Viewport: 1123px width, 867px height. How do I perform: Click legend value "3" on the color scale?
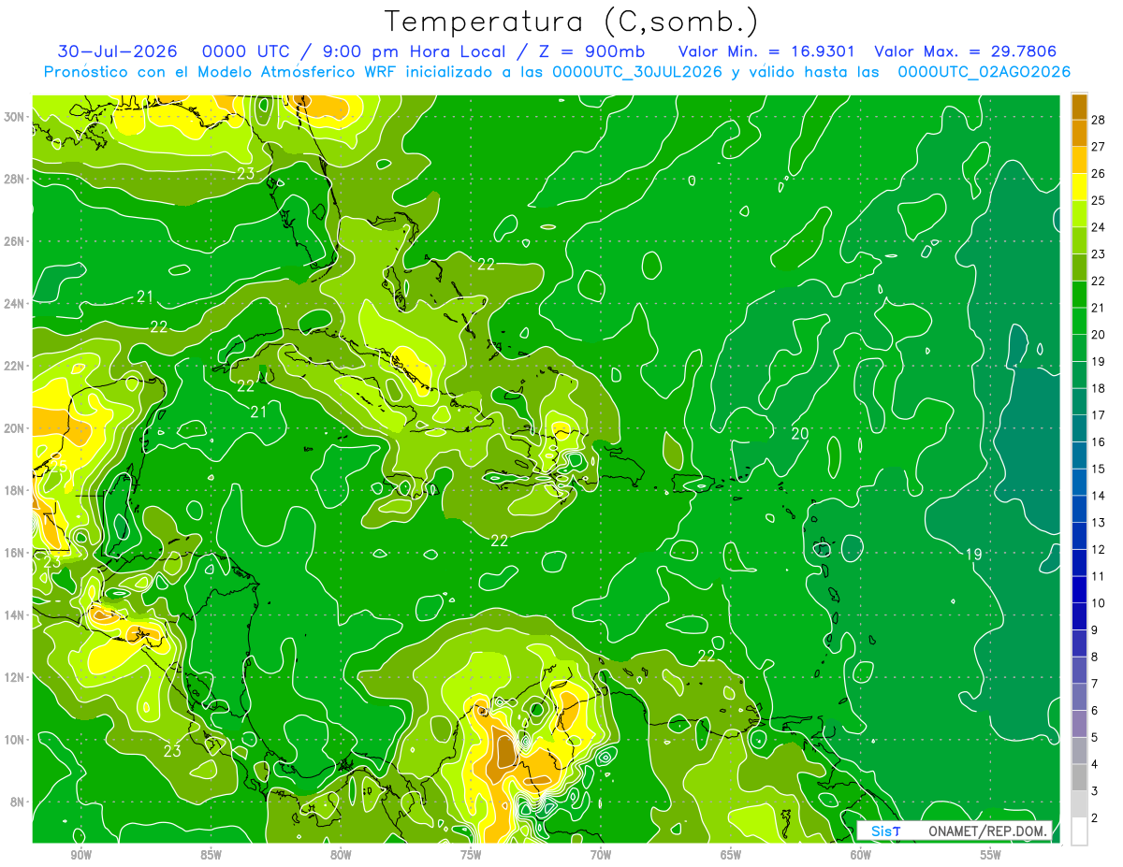click(x=1094, y=791)
